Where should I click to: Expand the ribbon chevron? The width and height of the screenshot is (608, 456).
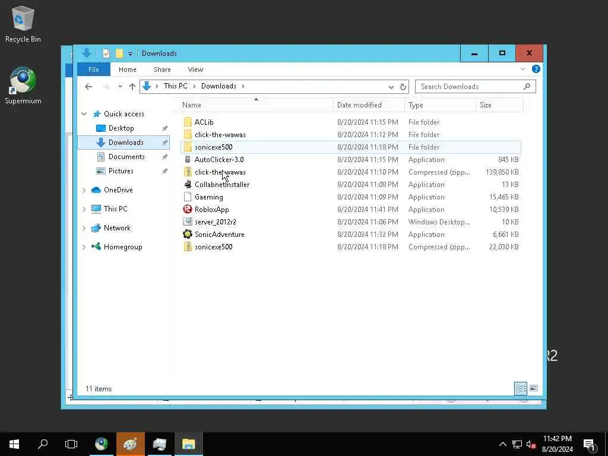click(522, 69)
